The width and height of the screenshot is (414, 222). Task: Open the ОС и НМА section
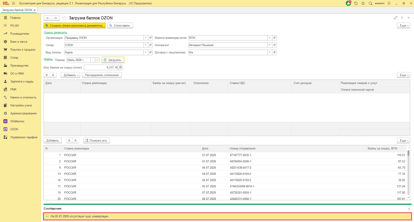17,73
